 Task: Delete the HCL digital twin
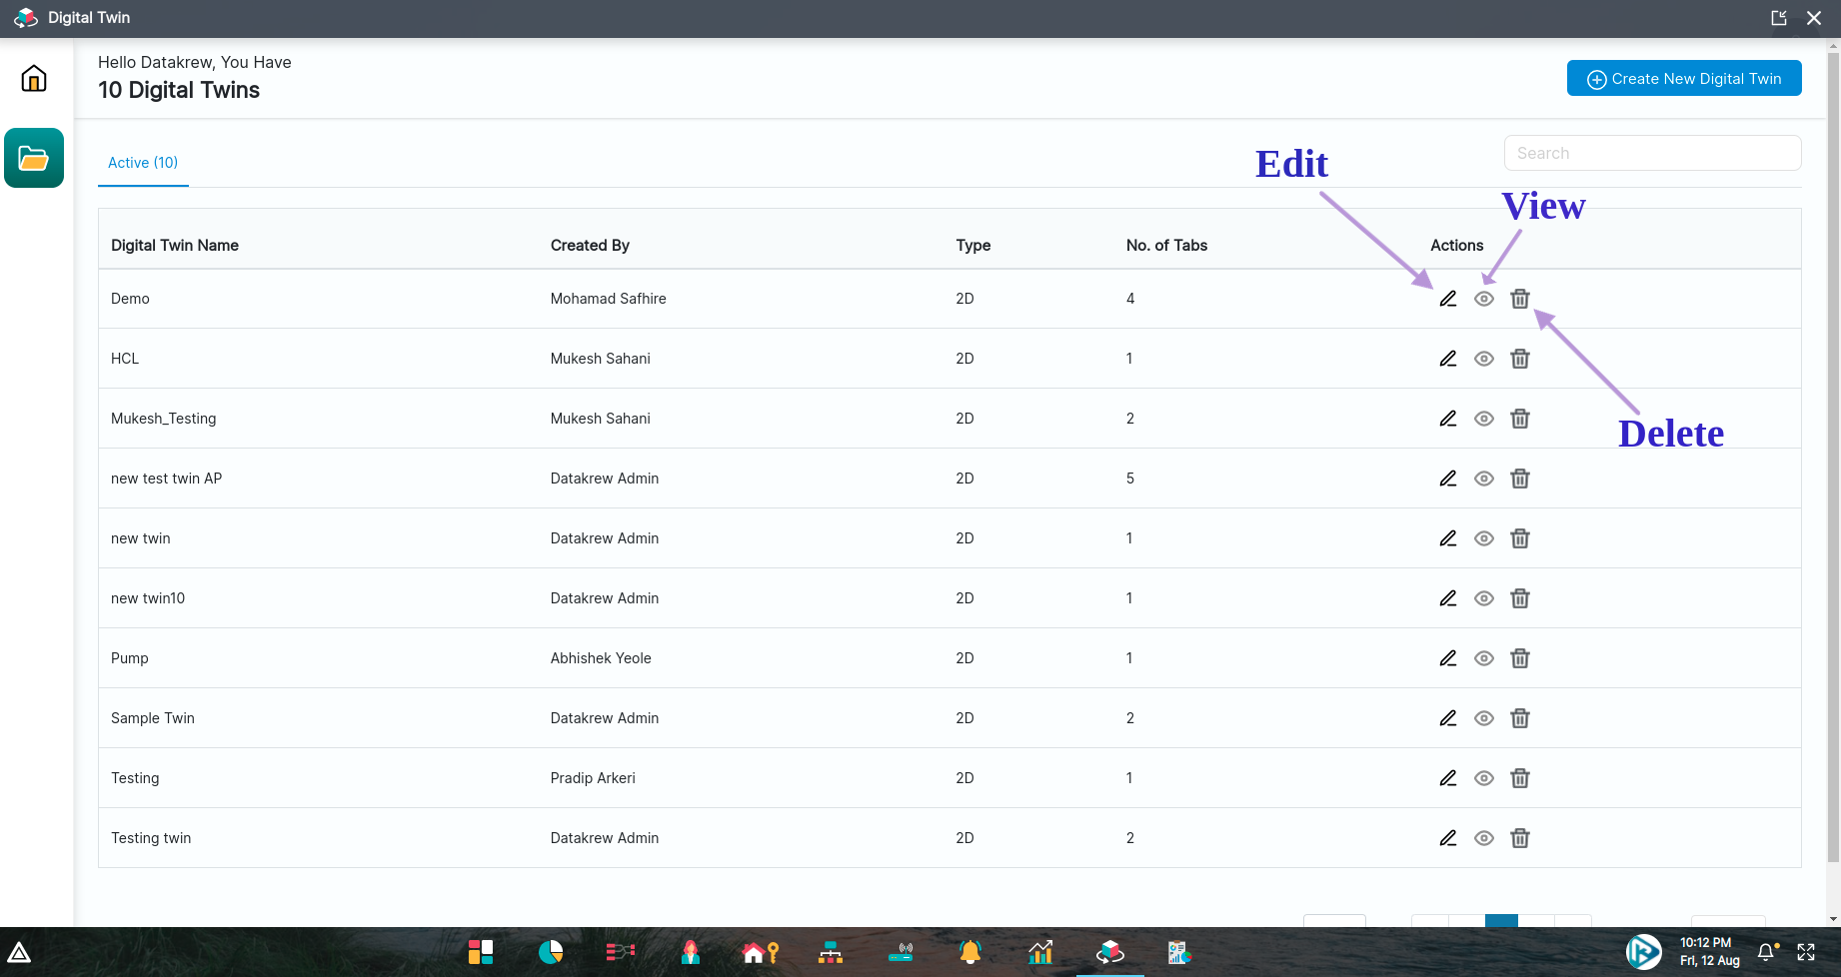[1519, 359]
